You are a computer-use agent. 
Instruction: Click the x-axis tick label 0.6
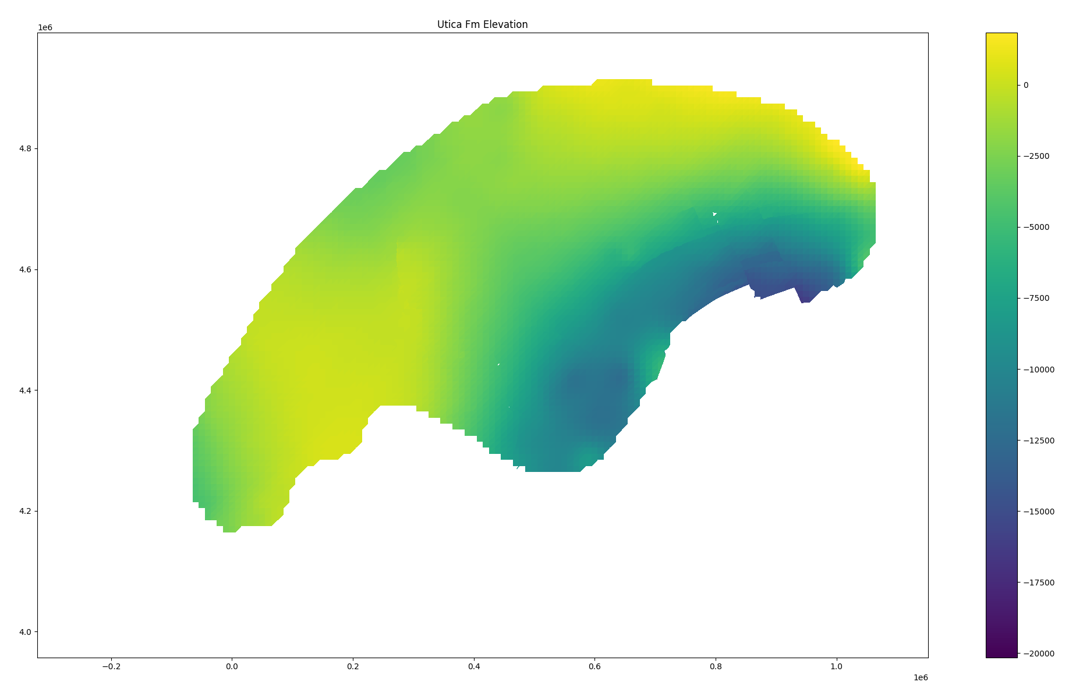[594, 666]
